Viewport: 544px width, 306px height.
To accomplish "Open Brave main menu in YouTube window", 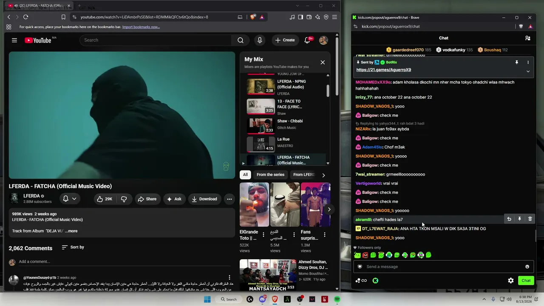I will click(334, 17).
